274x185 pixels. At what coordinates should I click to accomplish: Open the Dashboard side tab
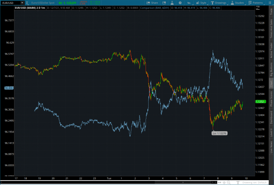(x=271, y=118)
